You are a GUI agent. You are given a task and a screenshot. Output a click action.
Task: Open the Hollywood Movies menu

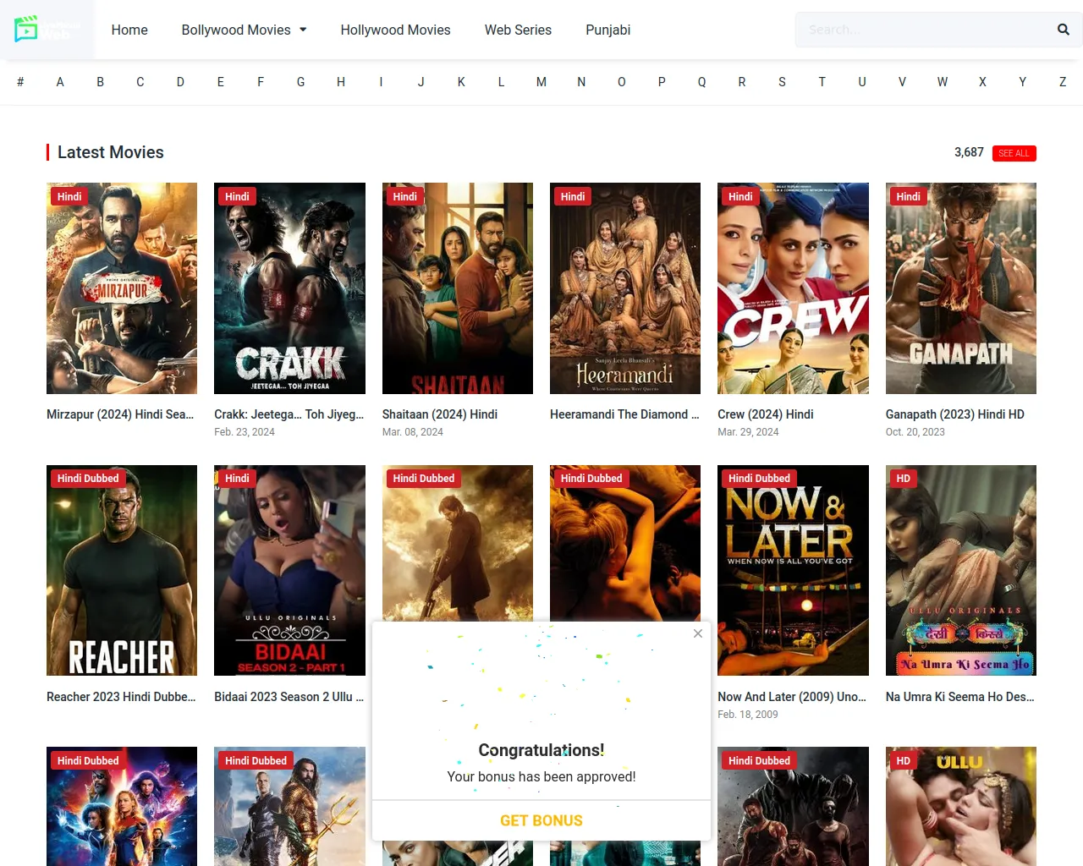point(395,30)
